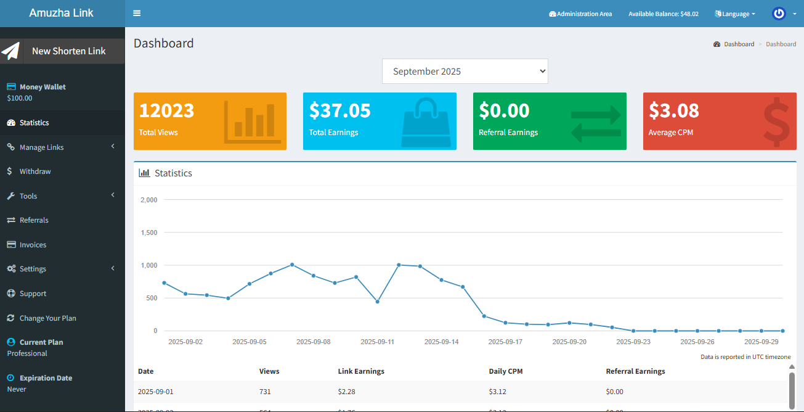Expand the Manage Links submenu
This screenshot has width=804, height=412.
coord(62,147)
